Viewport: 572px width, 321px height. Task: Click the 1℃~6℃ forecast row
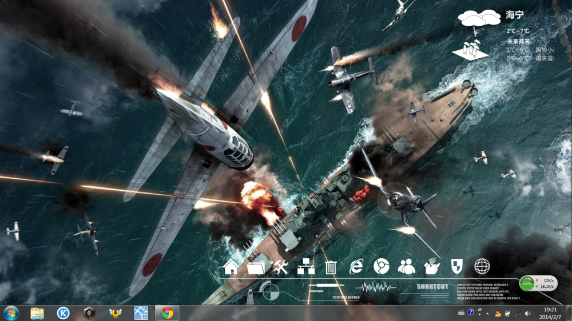[530, 50]
